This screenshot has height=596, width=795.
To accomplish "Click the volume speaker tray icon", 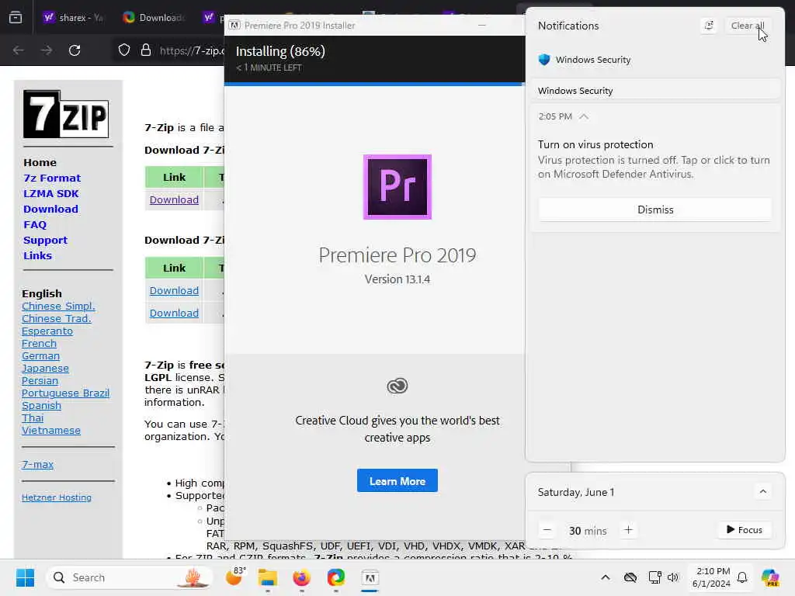I will (673, 577).
